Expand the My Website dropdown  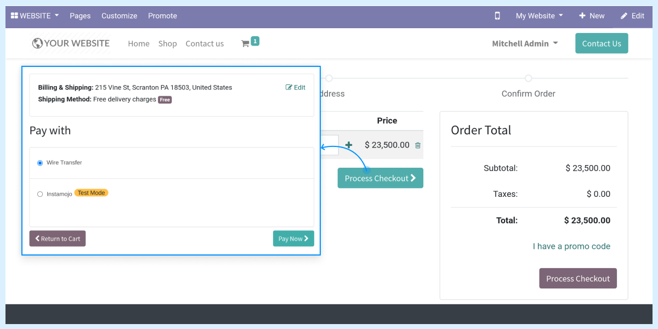pyautogui.click(x=538, y=16)
